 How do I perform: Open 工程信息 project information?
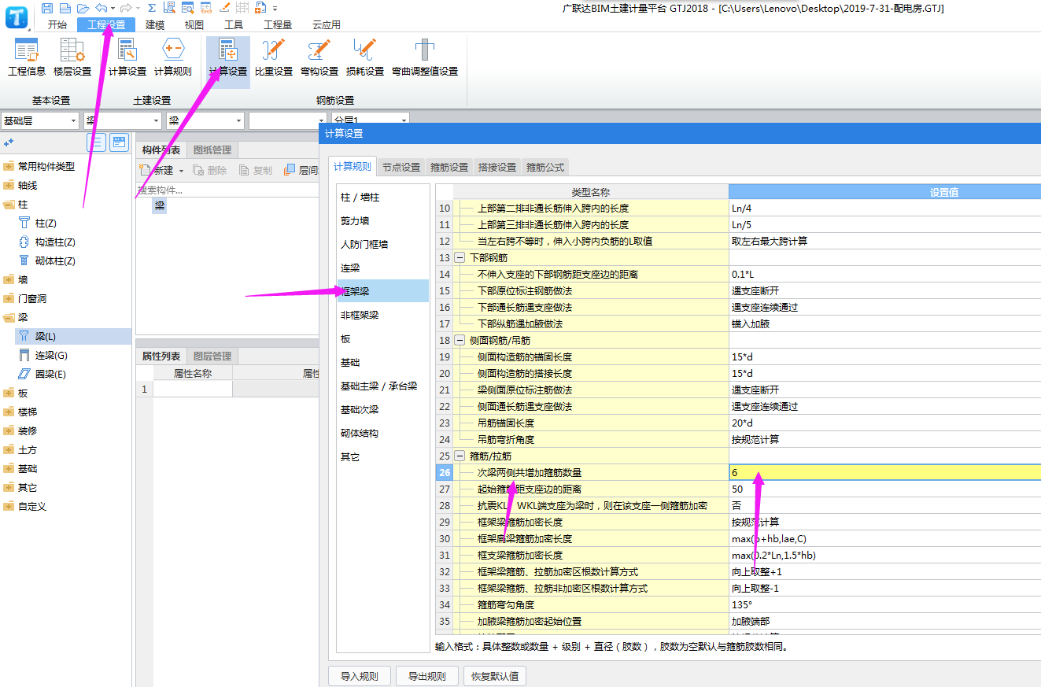pyautogui.click(x=27, y=57)
